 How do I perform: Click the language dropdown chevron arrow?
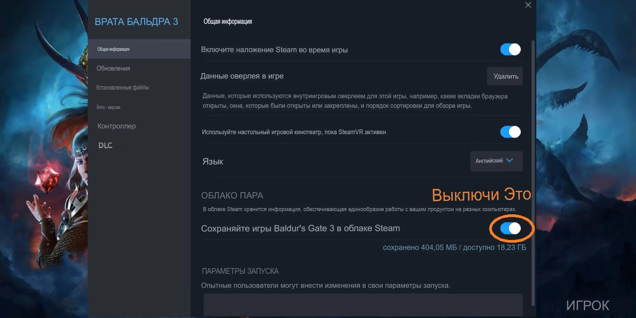[x=510, y=161]
